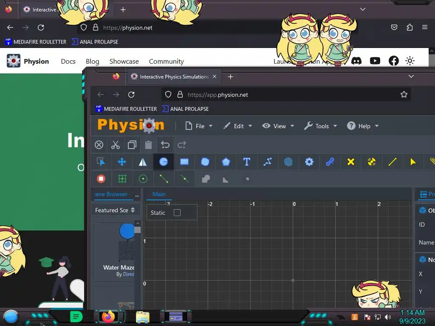The height and width of the screenshot is (326, 435).
Task: Click the app.physion.net address bar
Action: click(x=286, y=95)
